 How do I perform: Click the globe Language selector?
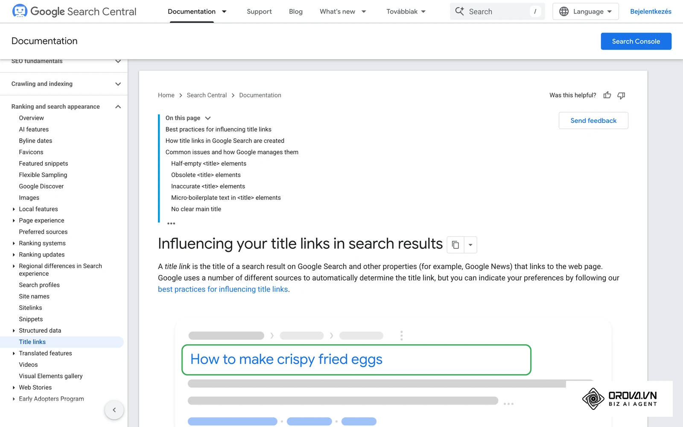[585, 12]
